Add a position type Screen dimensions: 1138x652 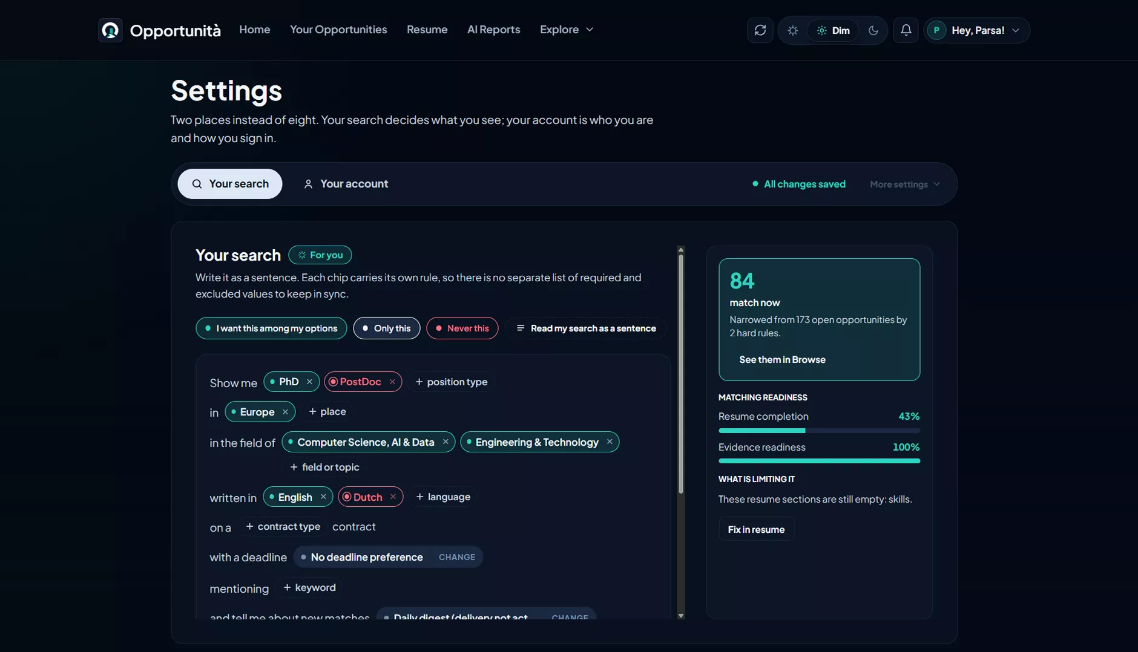[x=452, y=382]
